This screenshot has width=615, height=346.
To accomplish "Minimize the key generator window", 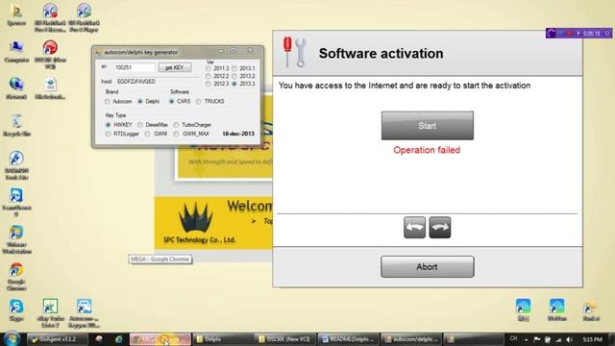I will click(221, 51).
